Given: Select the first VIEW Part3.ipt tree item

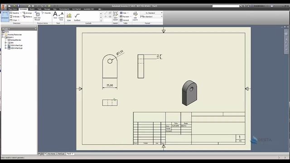Looking at the screenshot, I should 15,45.
